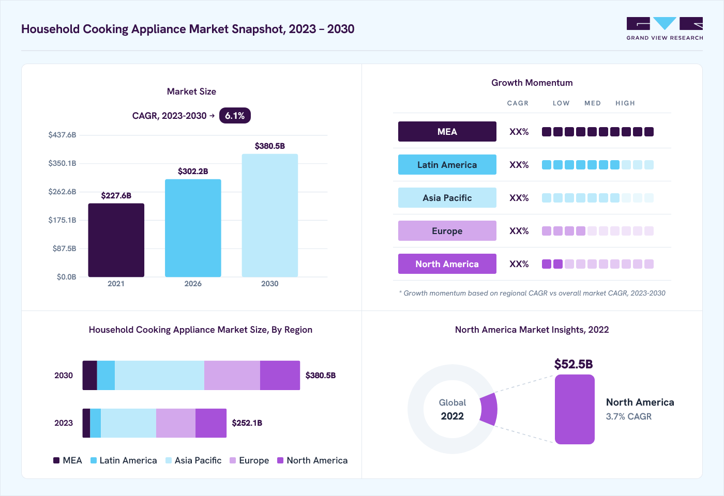Click the growth momentum footnote text
The height and width of the screenshot is (496, 724).
532,293
